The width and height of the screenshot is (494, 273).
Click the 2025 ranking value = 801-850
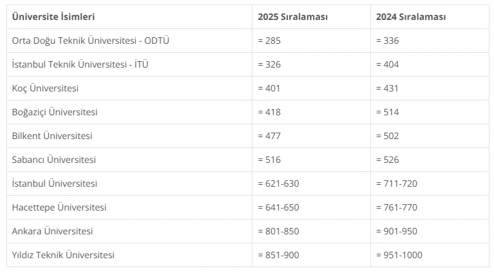tap(278, 231)
